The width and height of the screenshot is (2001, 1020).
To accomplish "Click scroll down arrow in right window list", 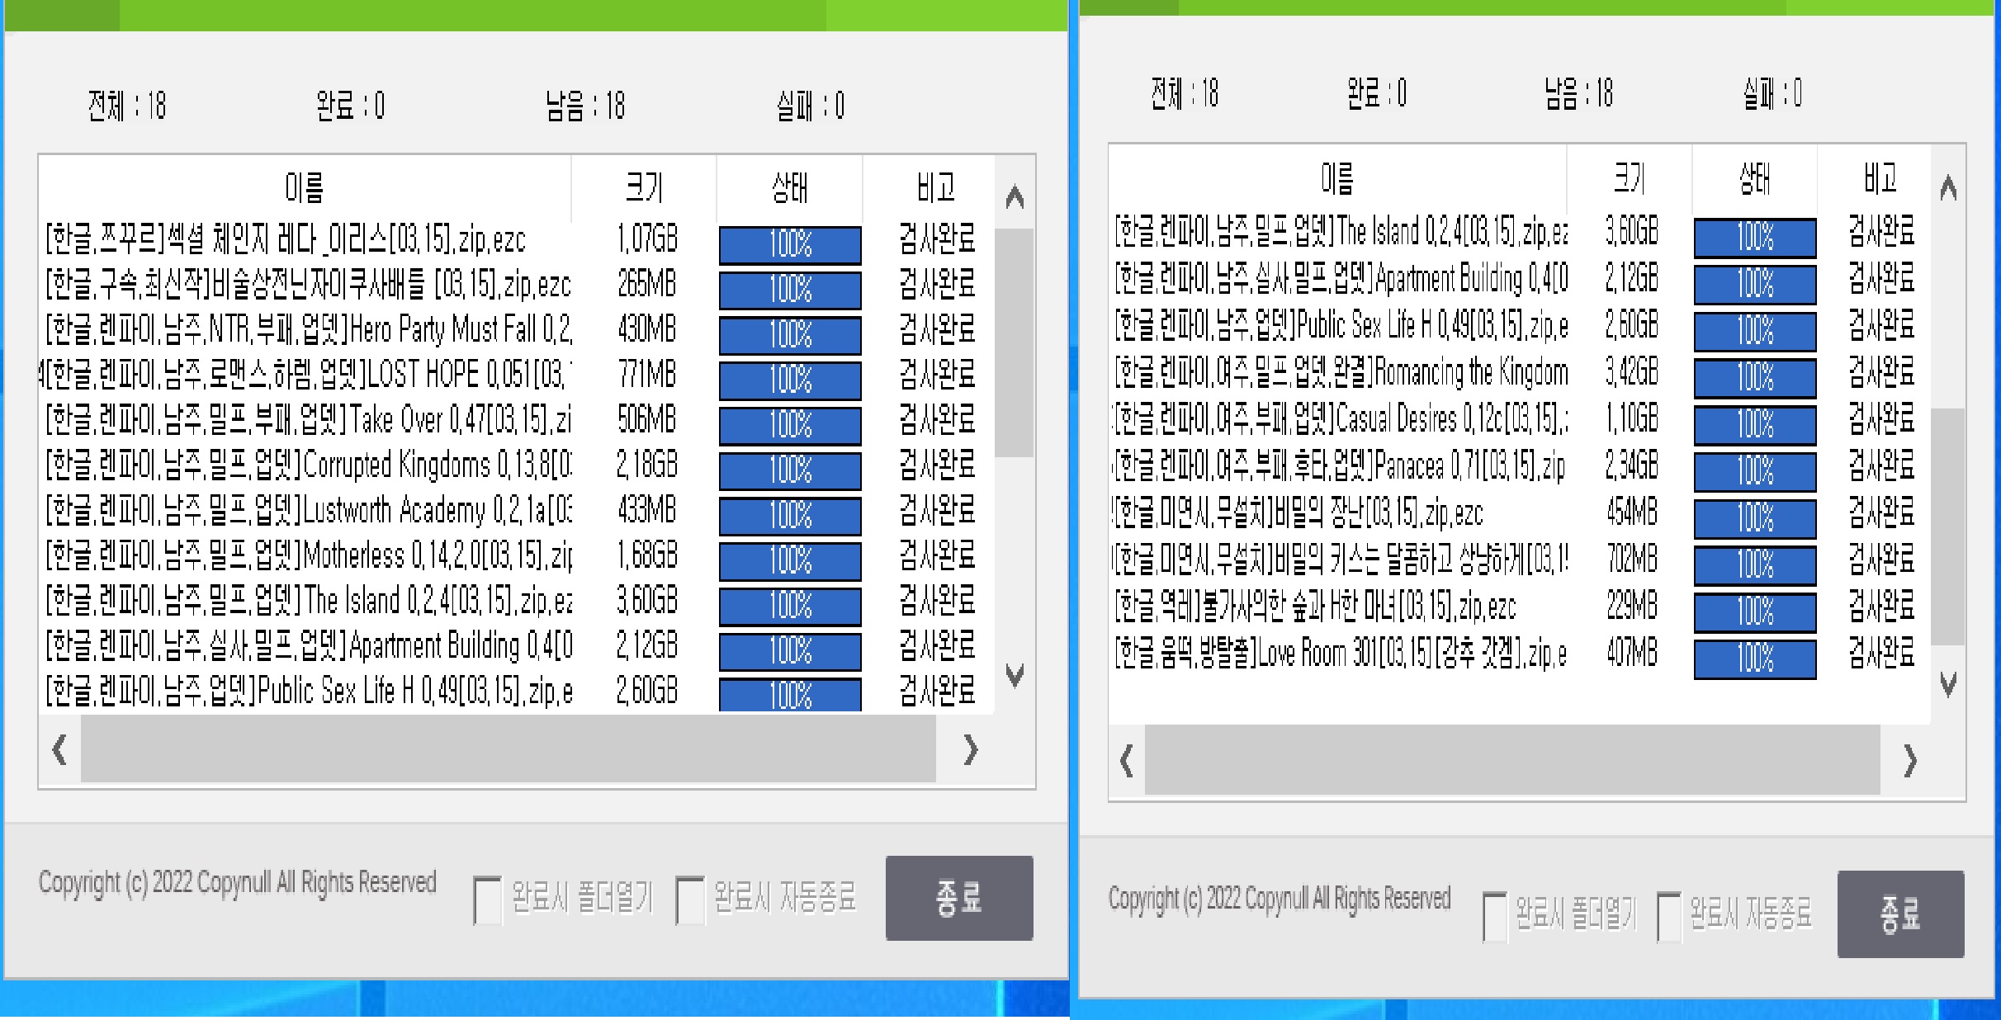I will [1948, 684].
